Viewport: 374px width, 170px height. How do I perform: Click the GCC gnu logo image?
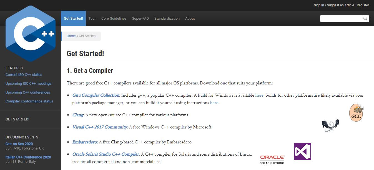[356, 113]
